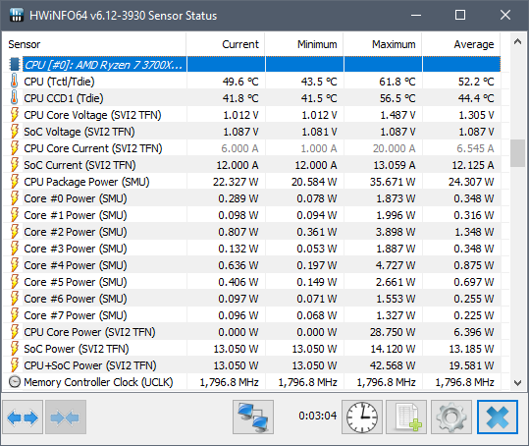The height and width of the screenshot is (446, 529).
Task: Click lightning icon beside SoC Power row
Action: pyautogui.click(x=14, y=349)
